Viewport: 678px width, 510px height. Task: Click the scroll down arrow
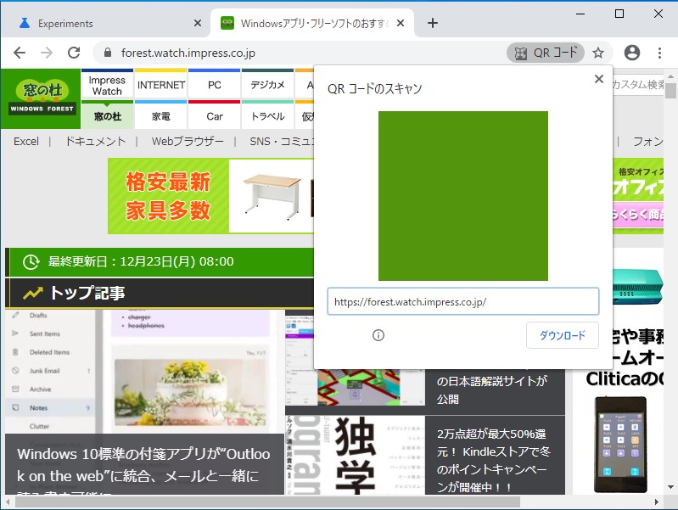point(670,486)
